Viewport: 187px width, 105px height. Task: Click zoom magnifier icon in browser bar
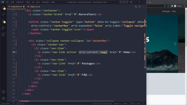pyautogui.click(x=165, y=6)
